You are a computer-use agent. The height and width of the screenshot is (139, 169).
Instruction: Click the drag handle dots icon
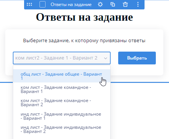coord(29,5)
